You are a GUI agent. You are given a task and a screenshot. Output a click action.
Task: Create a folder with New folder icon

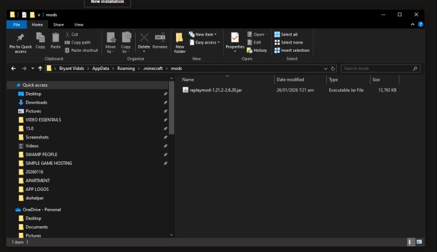click(x=179, y=40)
